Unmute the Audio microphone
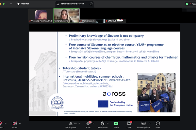Screen dimensions: 196x130 [1, 125]
